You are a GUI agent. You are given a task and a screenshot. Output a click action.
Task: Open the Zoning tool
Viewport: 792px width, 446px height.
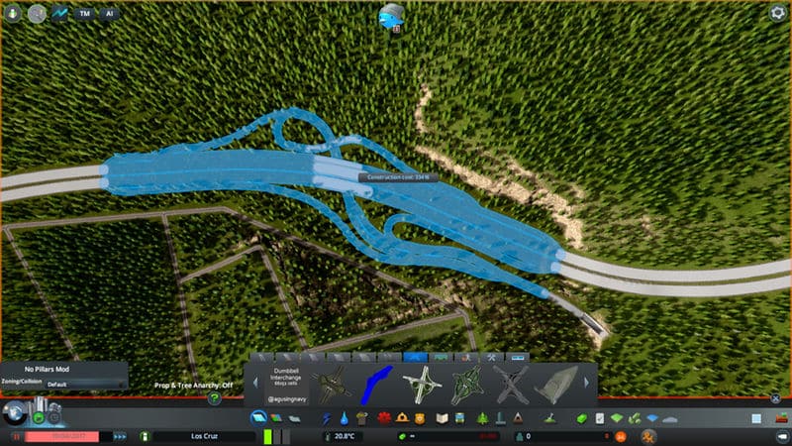(x=278, y=417)
